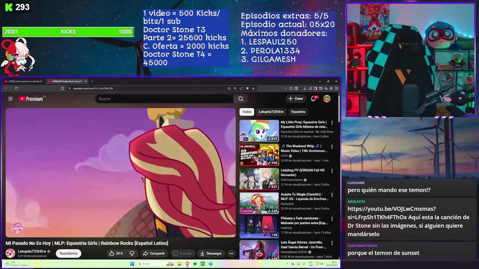
Task: Open the Letupita725HD channel name link
Action: coord(32,251)
